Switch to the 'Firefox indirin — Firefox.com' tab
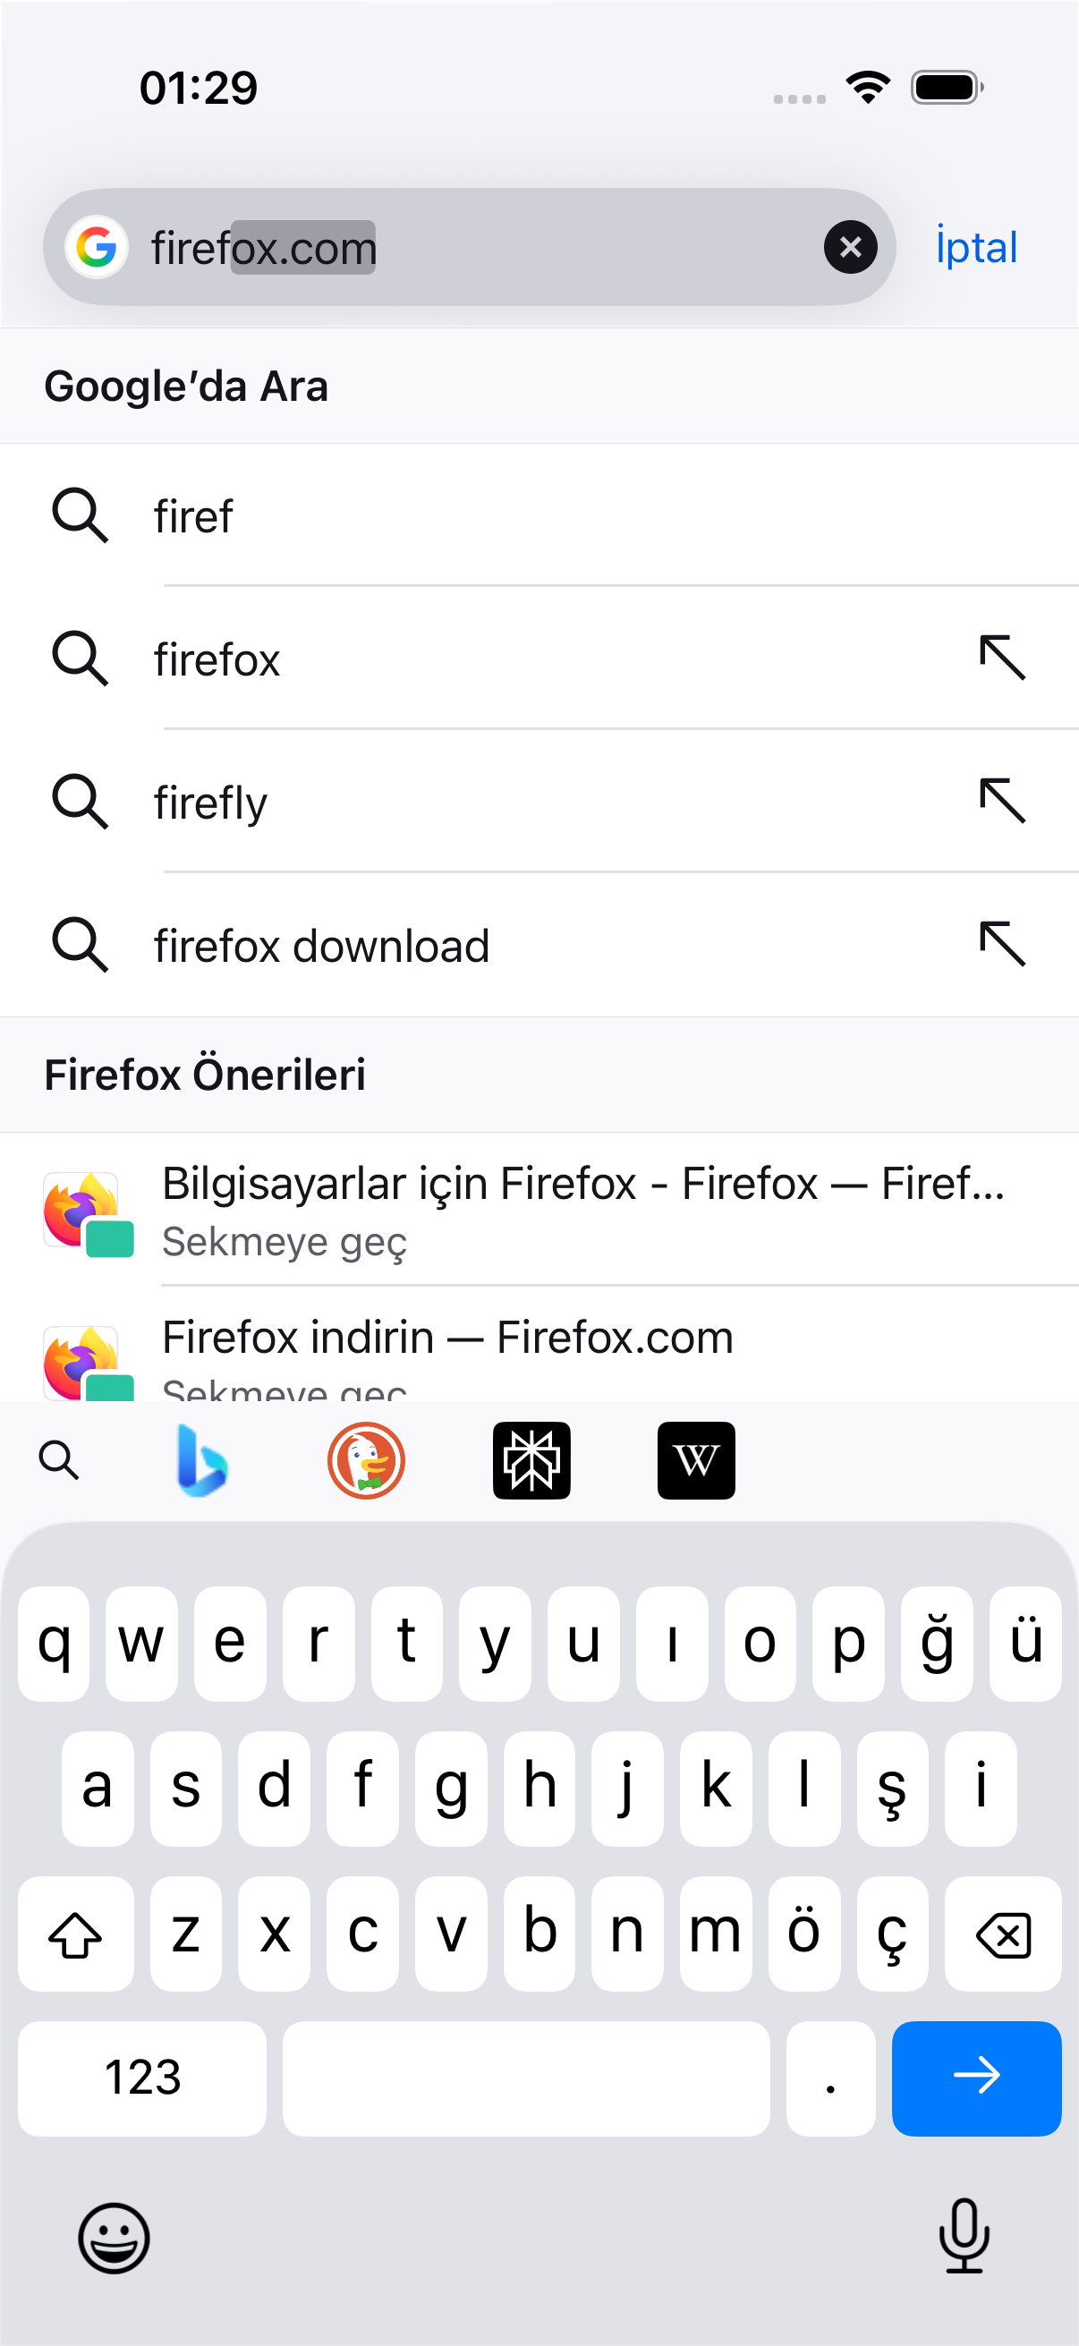The width and height of the screenshot is (1079, 2346). click(x=539, y=1344)
